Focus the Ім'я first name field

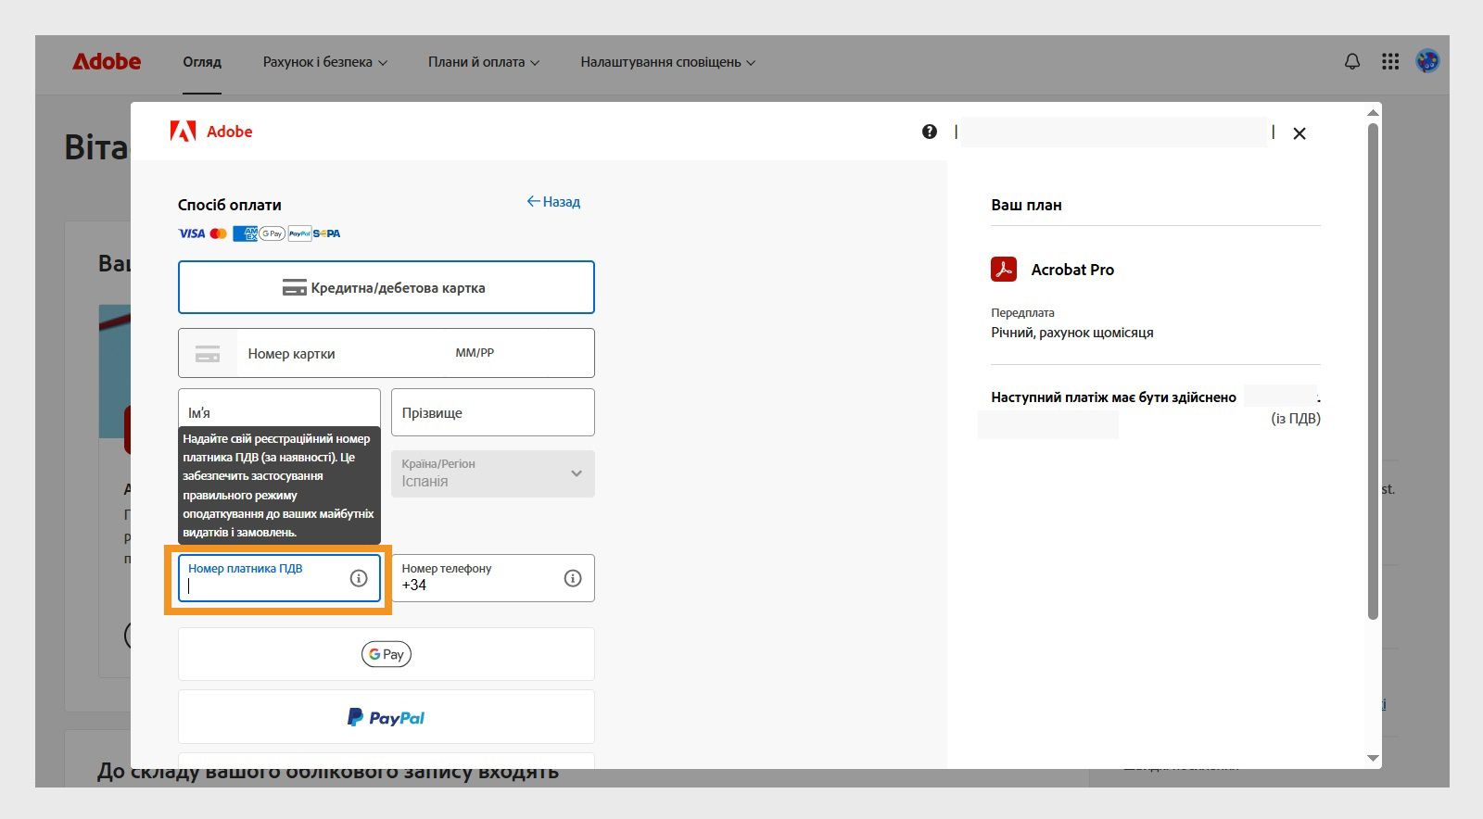coord(279,412)
